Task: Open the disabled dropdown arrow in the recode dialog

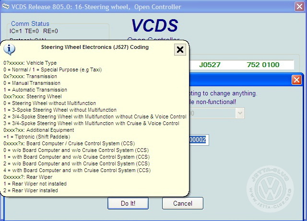Action: pos(240,113)
